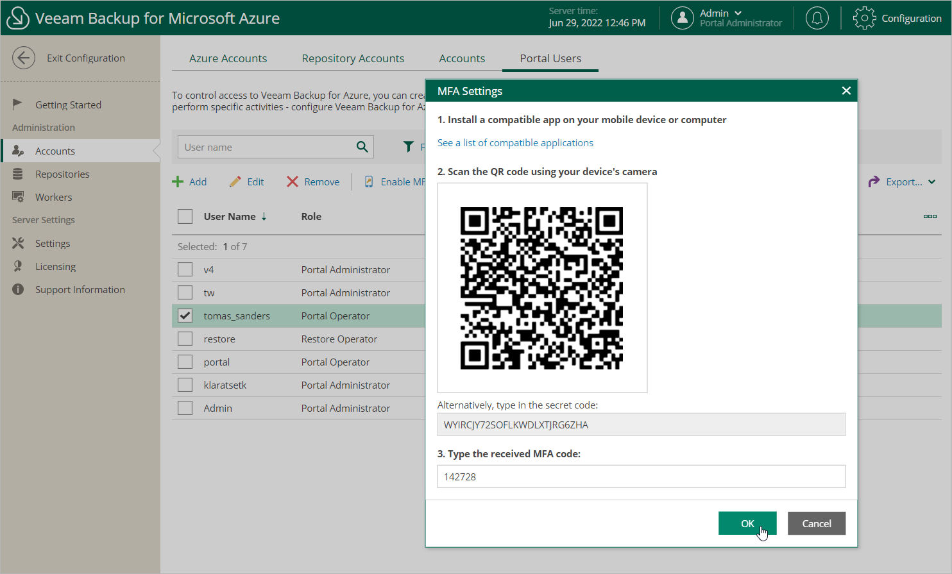Open the list of compatible applications link
Image resolution: width=952 pixels, height=574 pixels.
pyautogui.click(x=515, y=142)
